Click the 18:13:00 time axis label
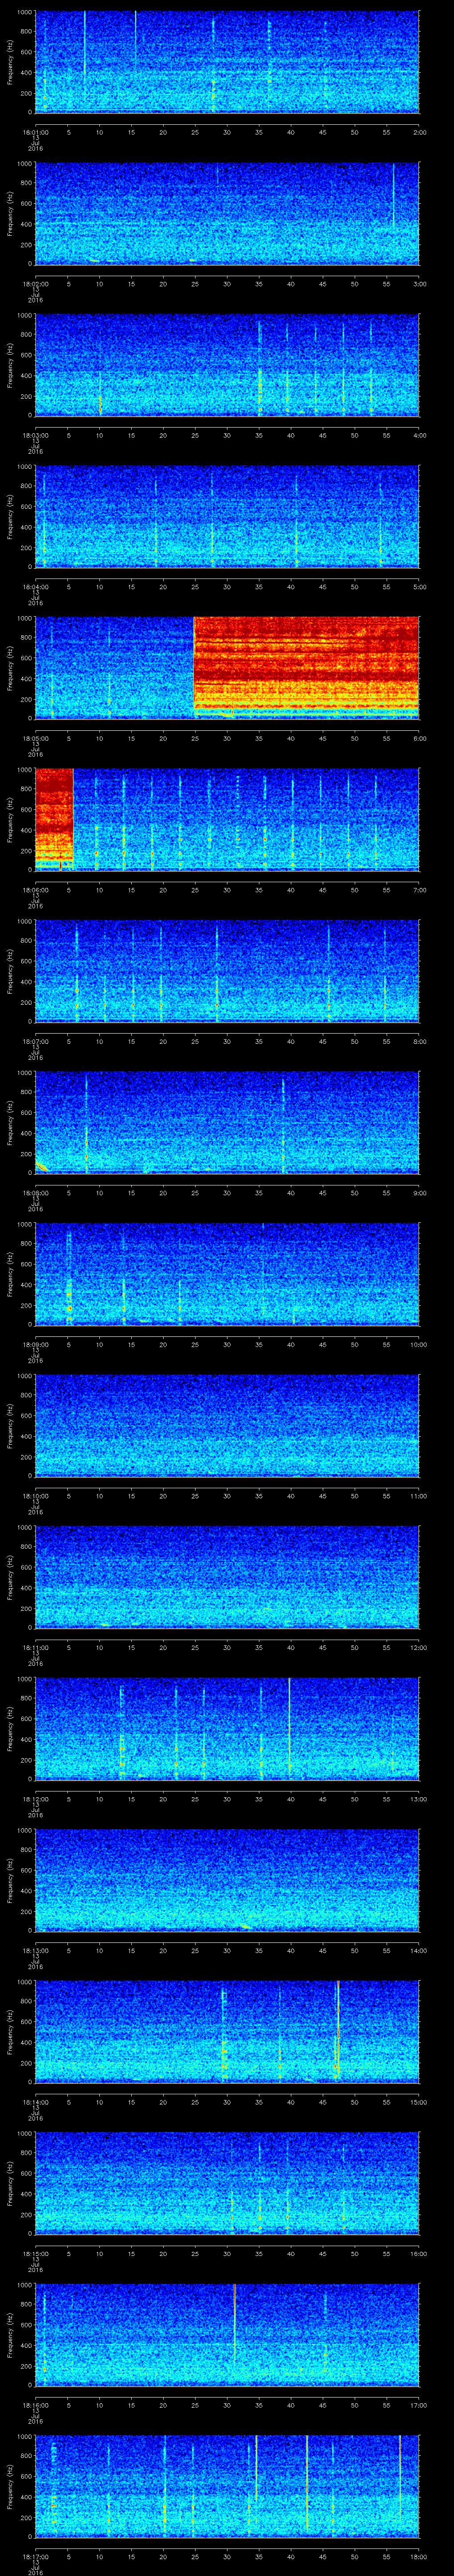Viewport: 454px width, 2576px height. pos(35,1950)
